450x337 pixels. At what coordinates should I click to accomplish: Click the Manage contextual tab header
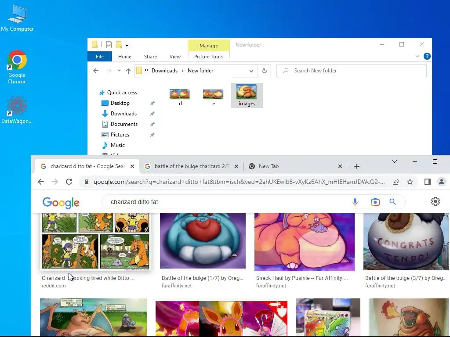[209, 46]
